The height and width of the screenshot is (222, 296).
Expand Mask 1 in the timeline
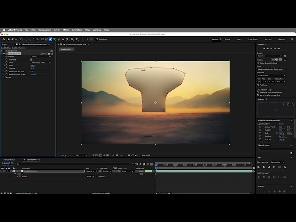18,177
